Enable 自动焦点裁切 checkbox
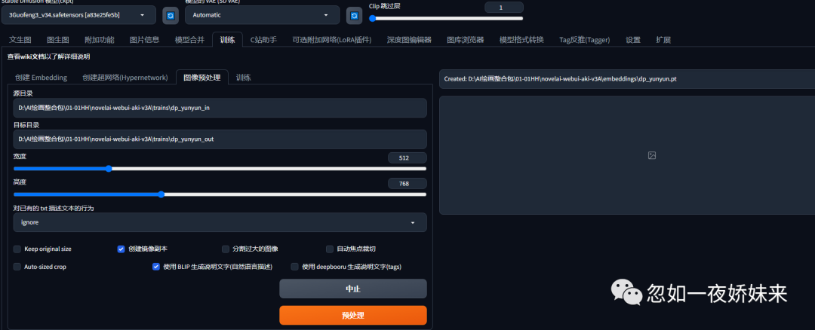815x330 pixels. (x=330, y=249)
